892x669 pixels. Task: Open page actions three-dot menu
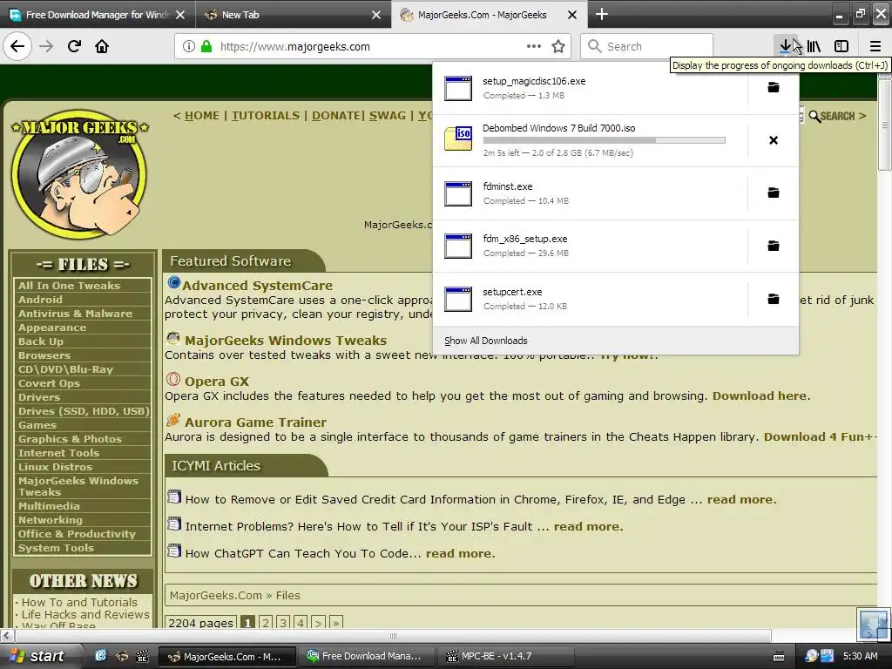pyautogui.click(x=534, y=46)
